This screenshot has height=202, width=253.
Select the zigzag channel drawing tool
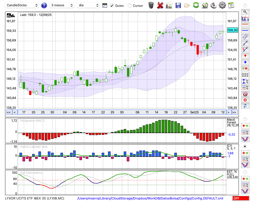pyautogui.click(x=245, y=37)
